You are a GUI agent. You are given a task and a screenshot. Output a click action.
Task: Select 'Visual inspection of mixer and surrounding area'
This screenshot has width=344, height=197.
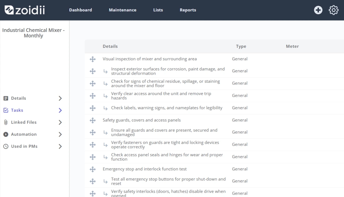point(150,59)
